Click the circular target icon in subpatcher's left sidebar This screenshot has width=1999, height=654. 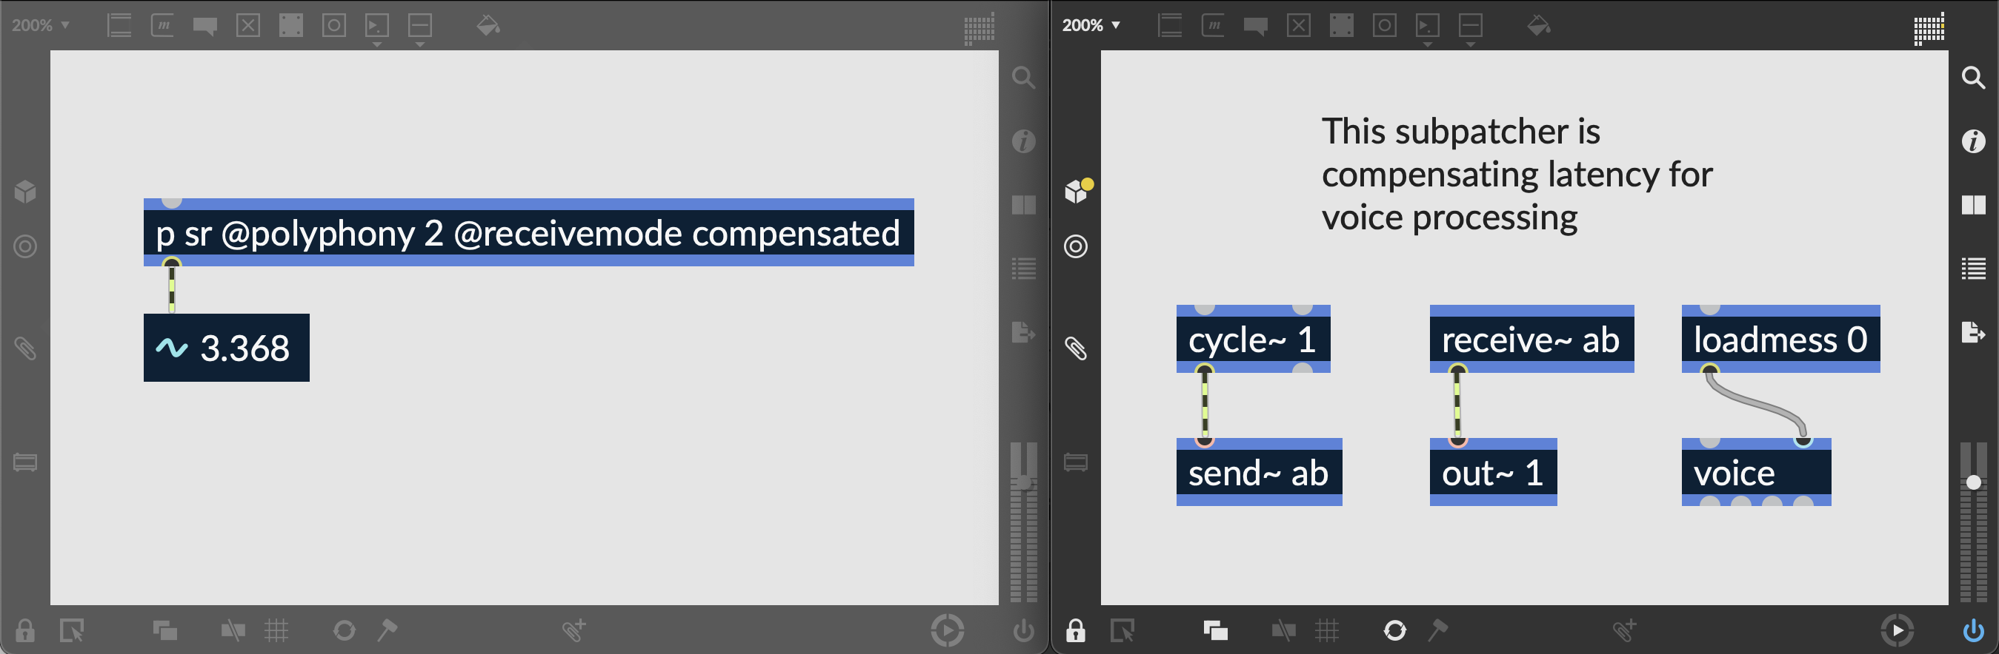tap(1076, 246)
